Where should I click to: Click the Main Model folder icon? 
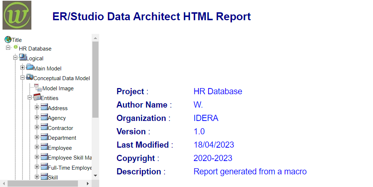pos(30,67)
